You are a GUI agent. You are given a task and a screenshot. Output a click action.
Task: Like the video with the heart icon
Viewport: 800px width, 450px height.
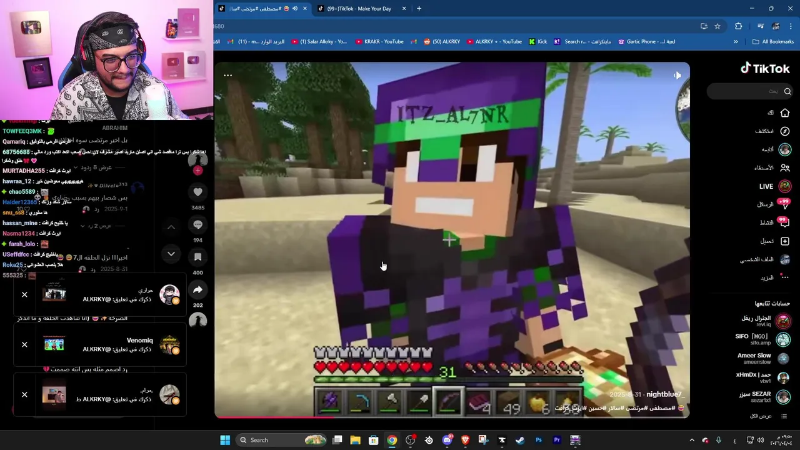coord(197,192)
